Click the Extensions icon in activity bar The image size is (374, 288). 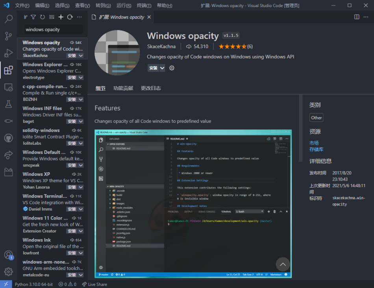pyautogui.click(x=9, y=70)
